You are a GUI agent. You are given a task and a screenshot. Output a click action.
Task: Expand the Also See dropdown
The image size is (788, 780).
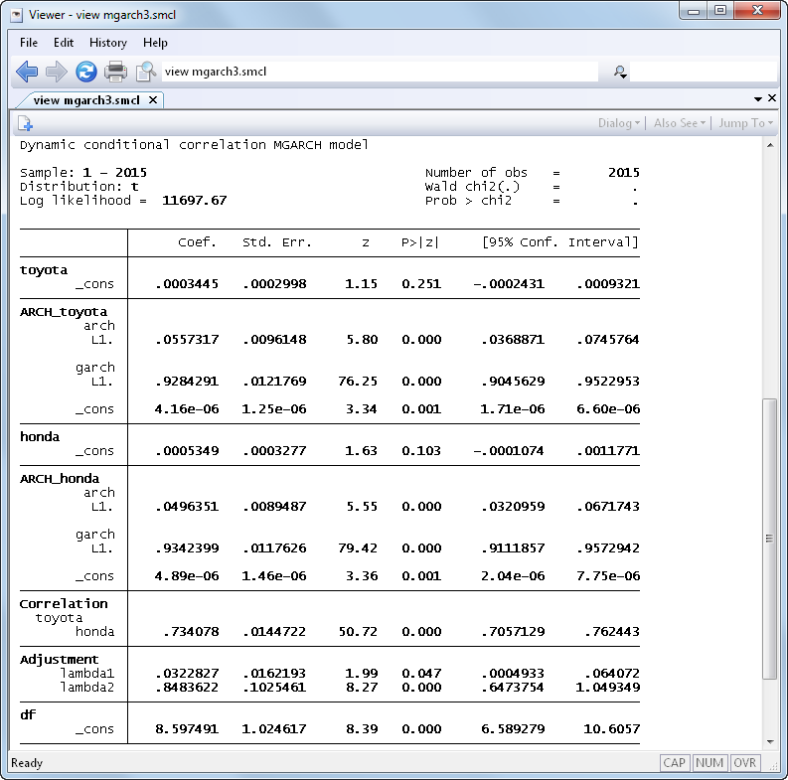click(x=680, y=123)
